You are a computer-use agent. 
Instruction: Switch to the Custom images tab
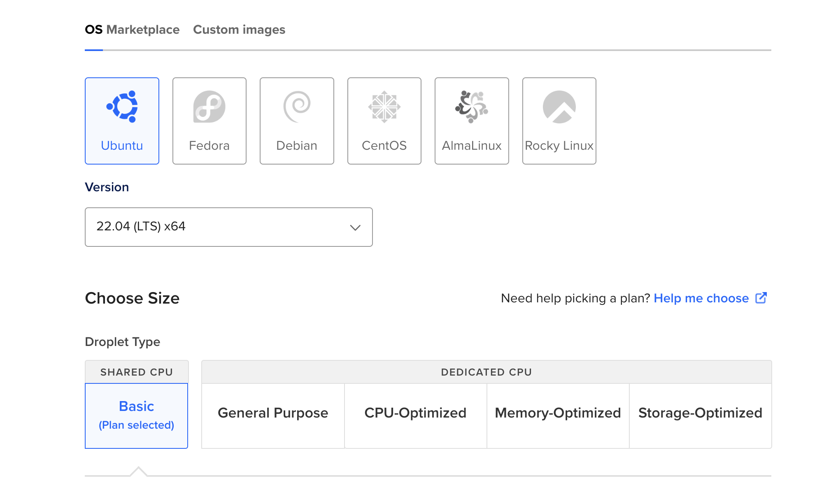(239, 30)
